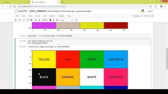The width and height of the screenshot is (168, 94).
Task: Close the colour_detection browser tab
Action: coord(58,2)
